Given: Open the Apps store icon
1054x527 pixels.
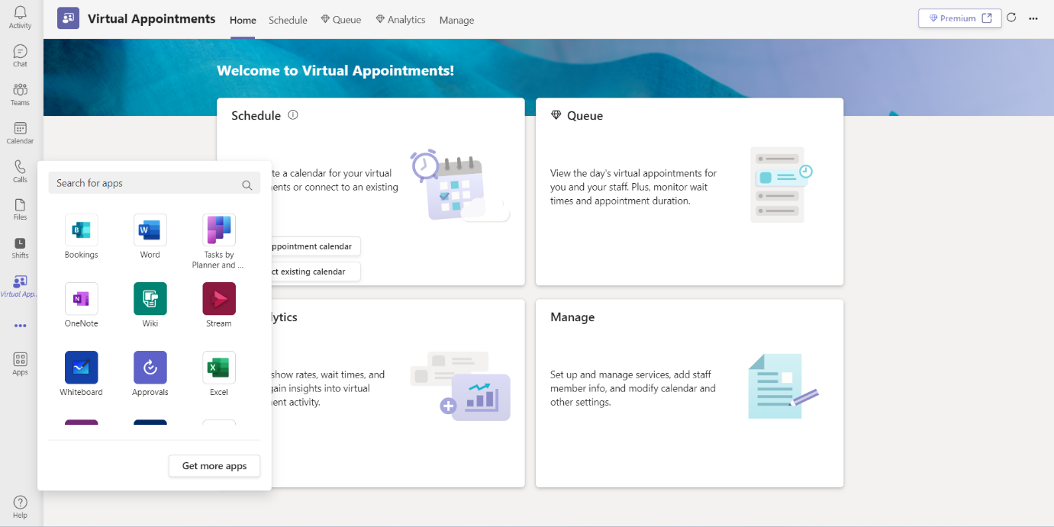Looking at the screenshot, I should (20, 364).
